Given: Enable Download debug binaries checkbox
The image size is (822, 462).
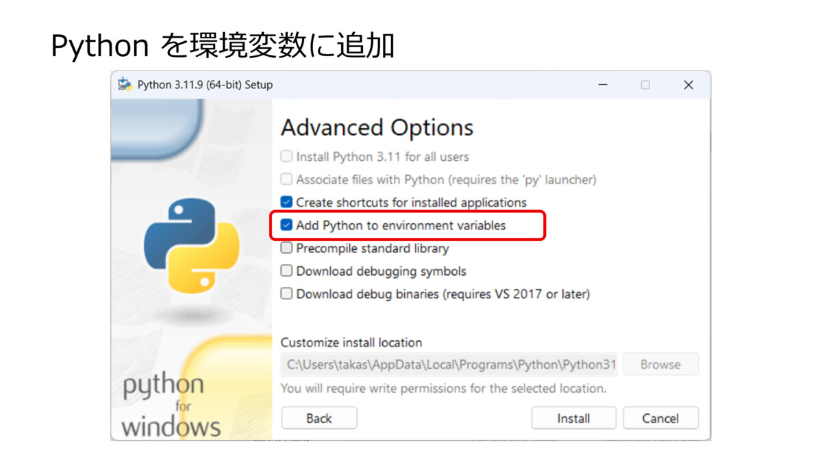Looking at the screenshot, I should coord(286,294).
